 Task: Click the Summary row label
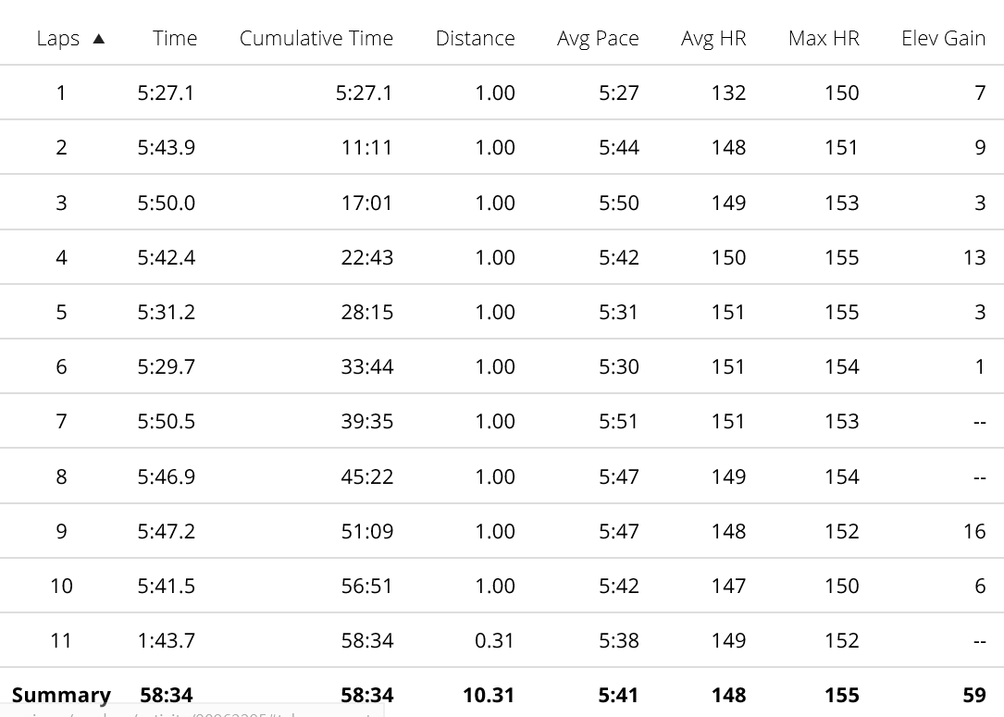[x=61, y=695]
